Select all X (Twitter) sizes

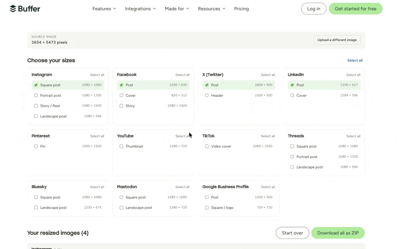[268, 75]
